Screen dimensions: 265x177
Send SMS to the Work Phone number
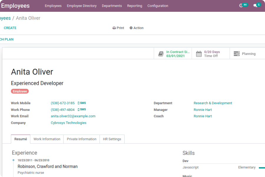pos(82,109)
